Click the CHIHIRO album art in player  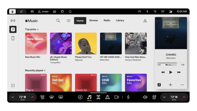(x=171, y=33)
